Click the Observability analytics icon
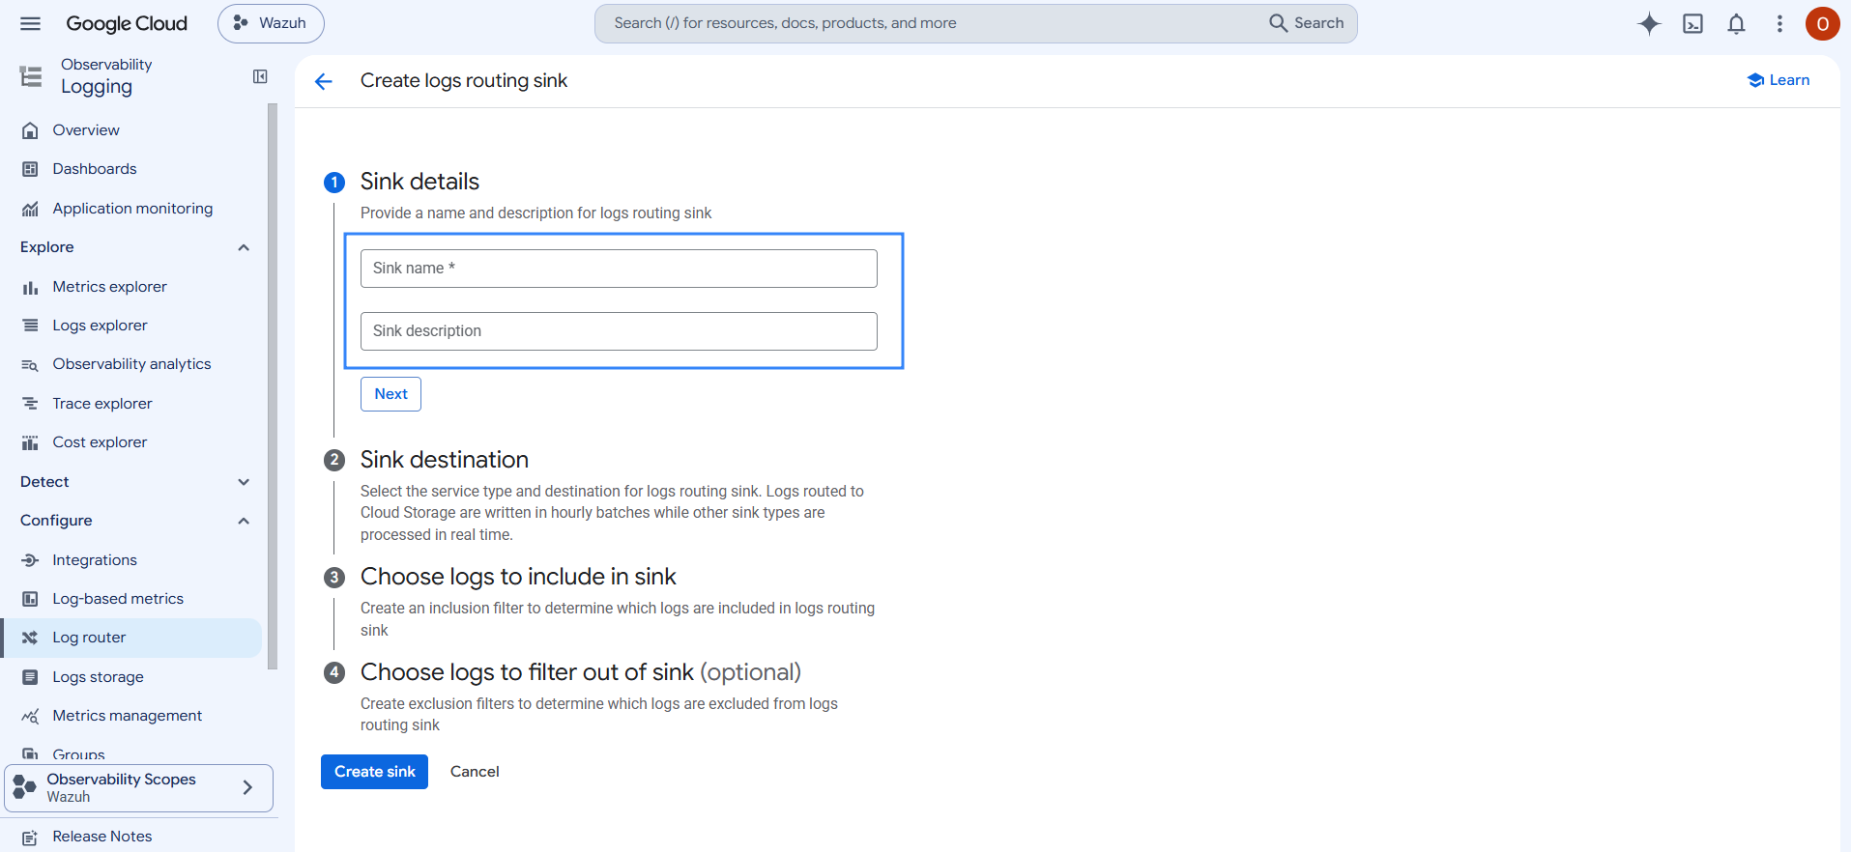This screenshot has width=1851, height=852. (31, 364)
